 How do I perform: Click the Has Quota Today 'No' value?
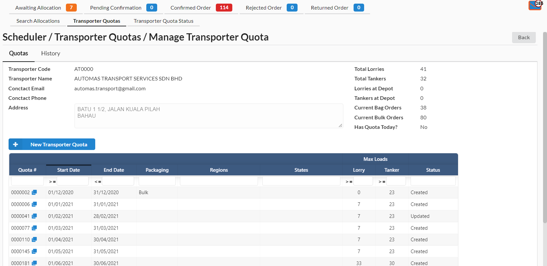424,127
